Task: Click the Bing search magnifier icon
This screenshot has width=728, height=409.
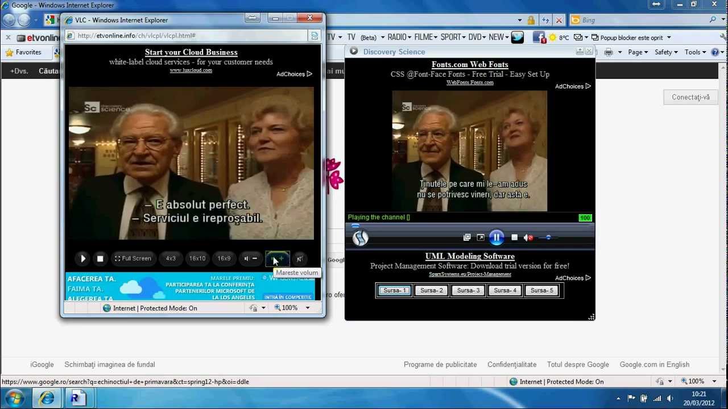Action: pyautogui.click(x=713, y=20)
